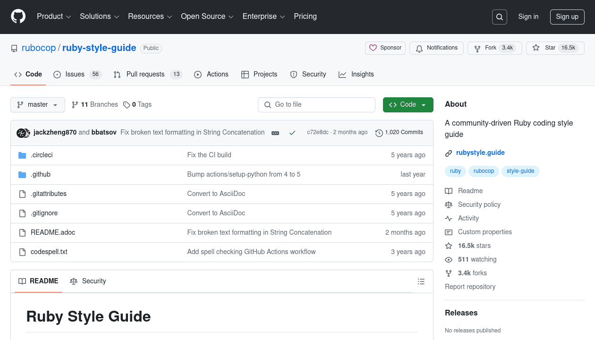Click the Go to file input
595x340 pixels.
[x=316, y=104]
